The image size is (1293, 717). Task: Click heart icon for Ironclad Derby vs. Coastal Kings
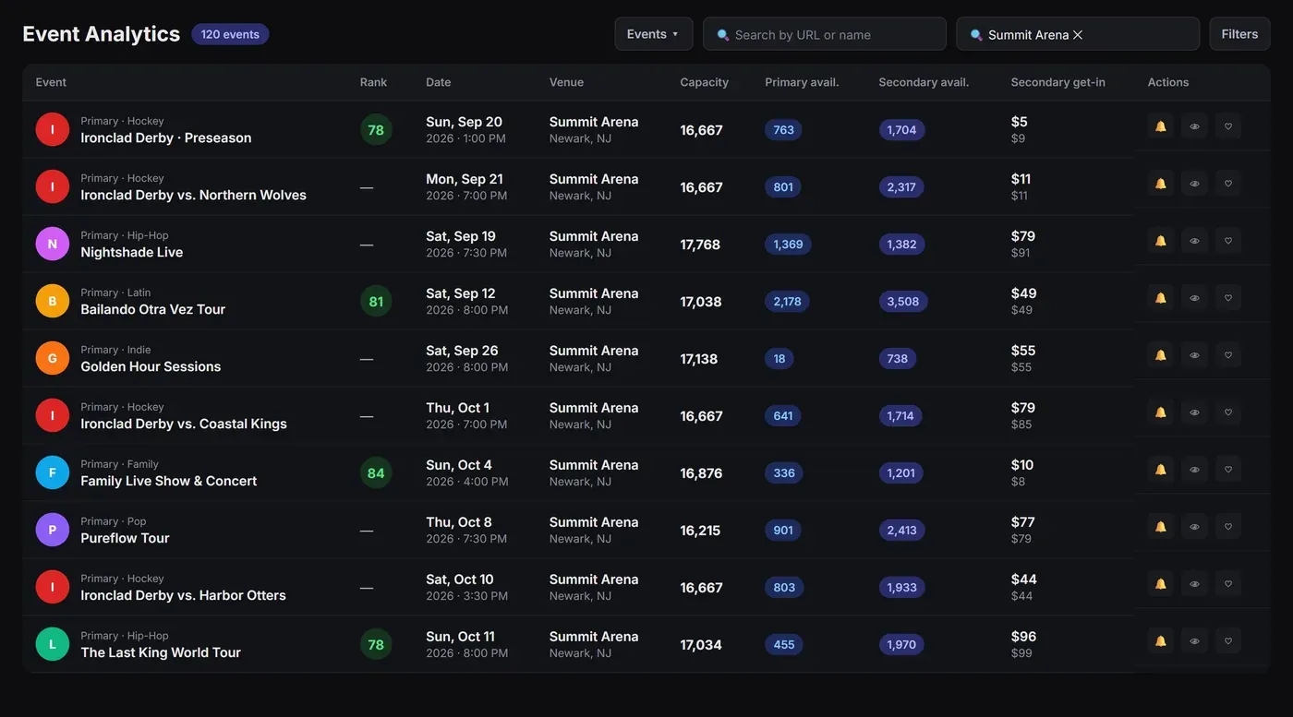[x=1228, y=412]
